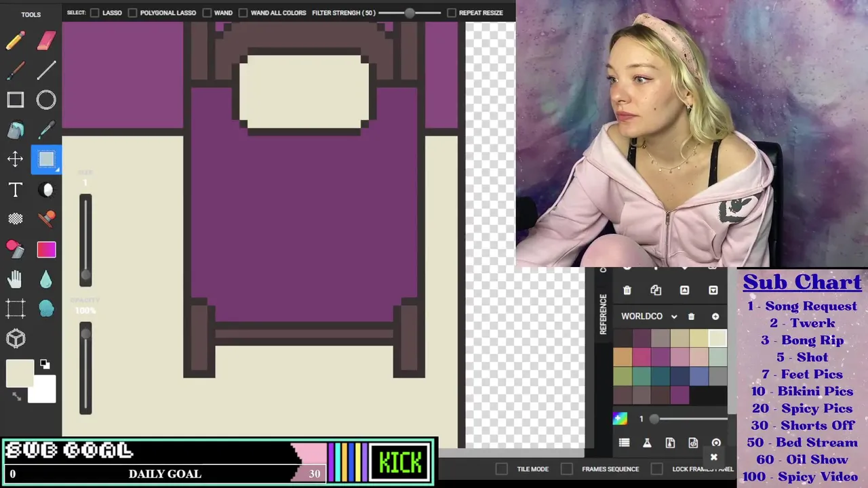
Task: Choose the teal green palette swatch
Action: pyautogui.click(x=642, y=376)
